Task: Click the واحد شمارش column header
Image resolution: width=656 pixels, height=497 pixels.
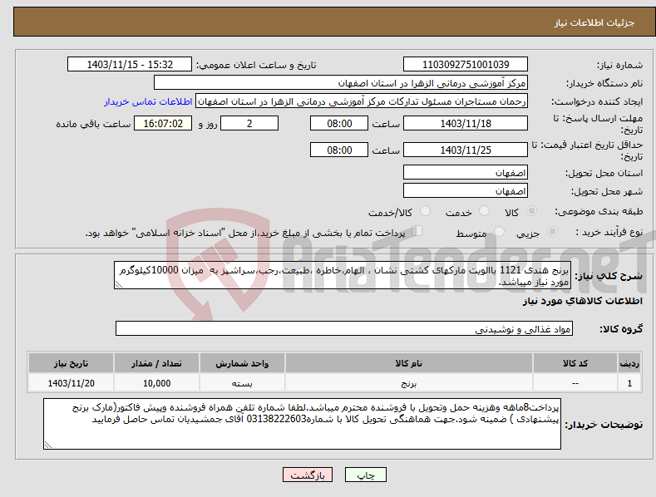Action: (x=242, y=363)
